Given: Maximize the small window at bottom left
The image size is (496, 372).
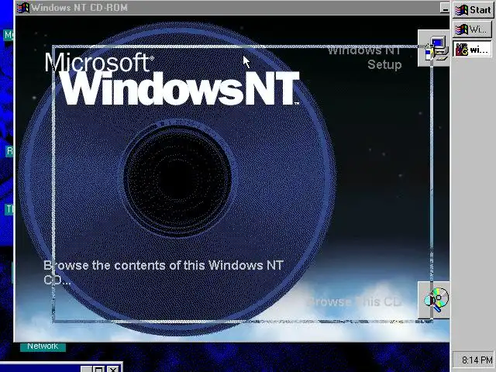Looking at the screenshot, I should 98,369.
